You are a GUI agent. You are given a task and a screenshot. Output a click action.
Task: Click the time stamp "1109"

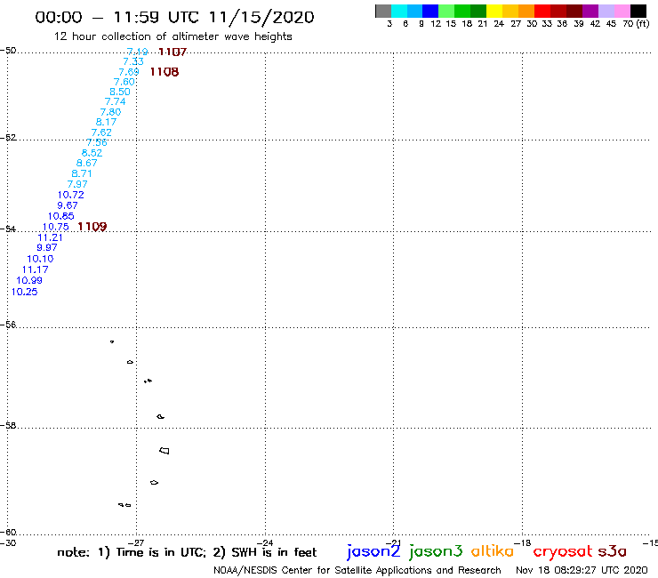point(92,227)
